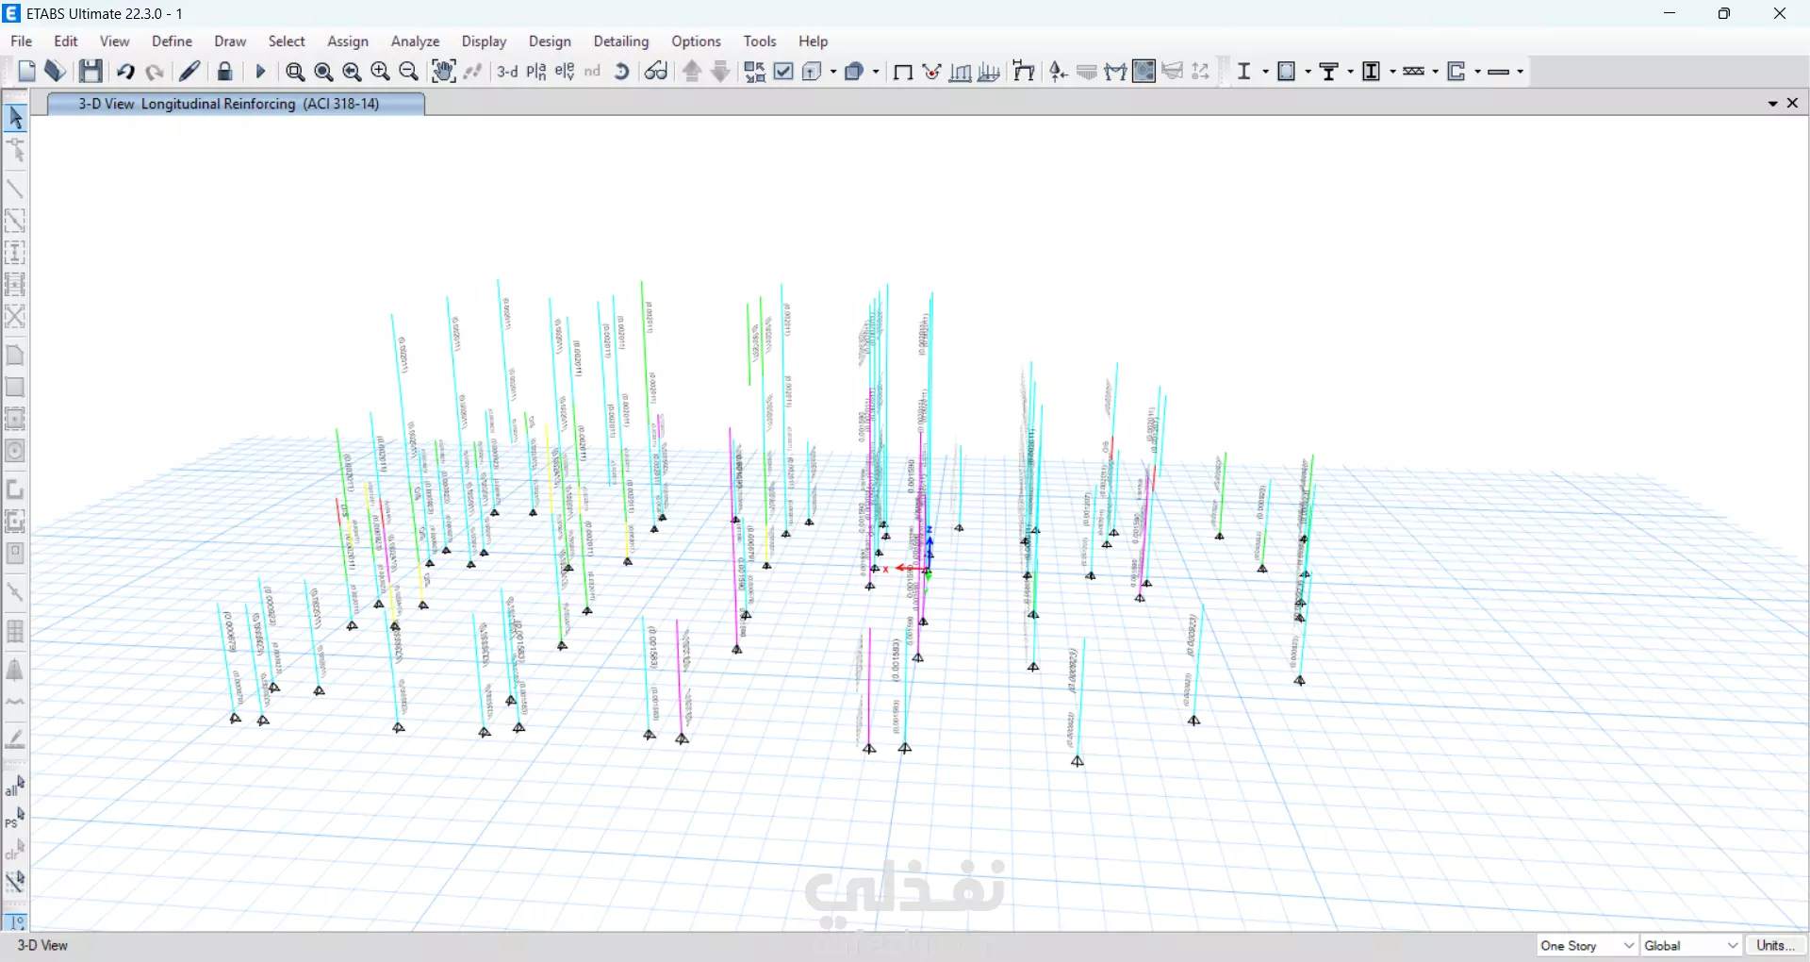The image size is (1810, 962).
Task: Click the zoom in plus magnifier
Action: 381,72
